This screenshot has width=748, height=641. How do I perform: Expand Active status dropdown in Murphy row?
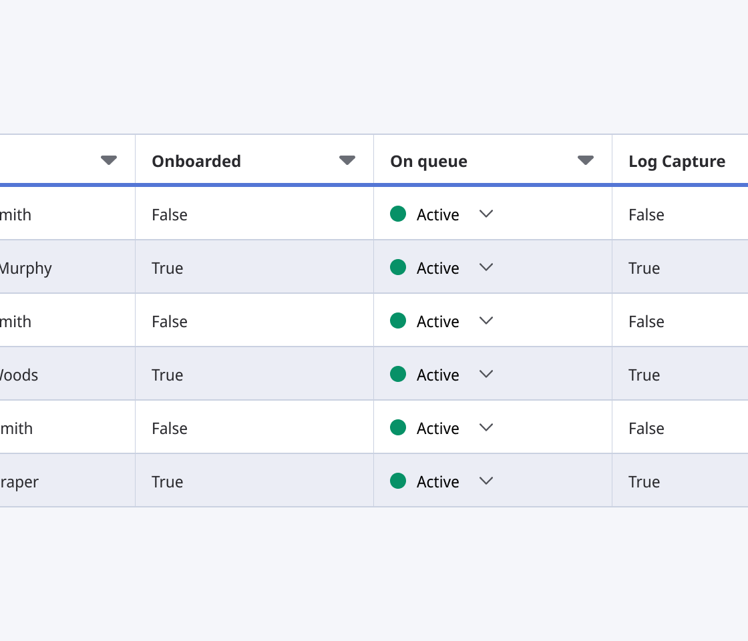[486, 267]
